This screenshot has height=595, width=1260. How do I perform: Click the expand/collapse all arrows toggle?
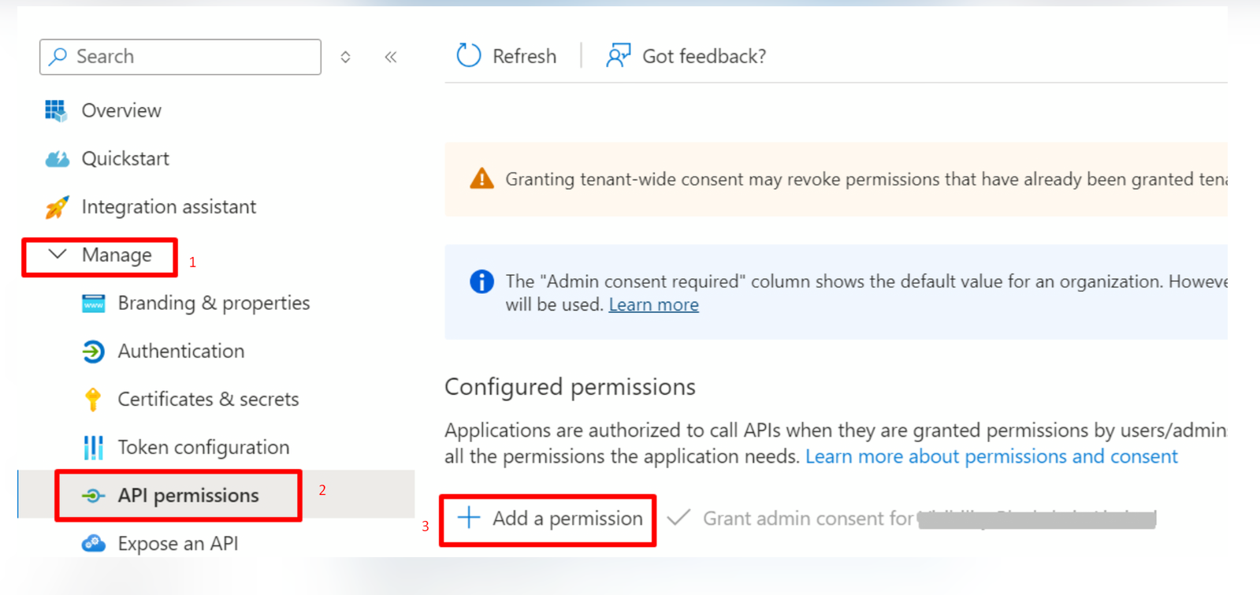(345, 57)
